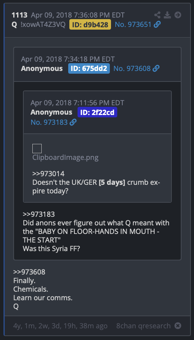This screenshot has width=194, height=340.
Task: Select the purple ID: 2f22cd badge
Action: coord(97,112)
